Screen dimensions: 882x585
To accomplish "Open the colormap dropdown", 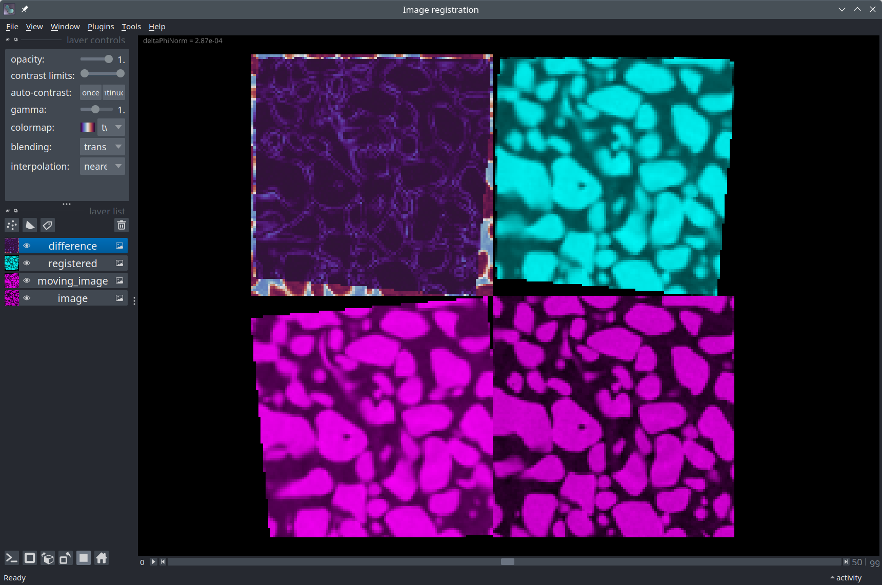I will click(x=111, y=128).
